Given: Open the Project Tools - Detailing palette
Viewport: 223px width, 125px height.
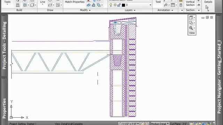Looking at the screenshot, I should point(4,45).
